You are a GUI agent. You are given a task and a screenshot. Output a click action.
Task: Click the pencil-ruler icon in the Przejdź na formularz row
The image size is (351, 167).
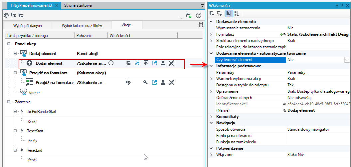(x=171, y=82)
